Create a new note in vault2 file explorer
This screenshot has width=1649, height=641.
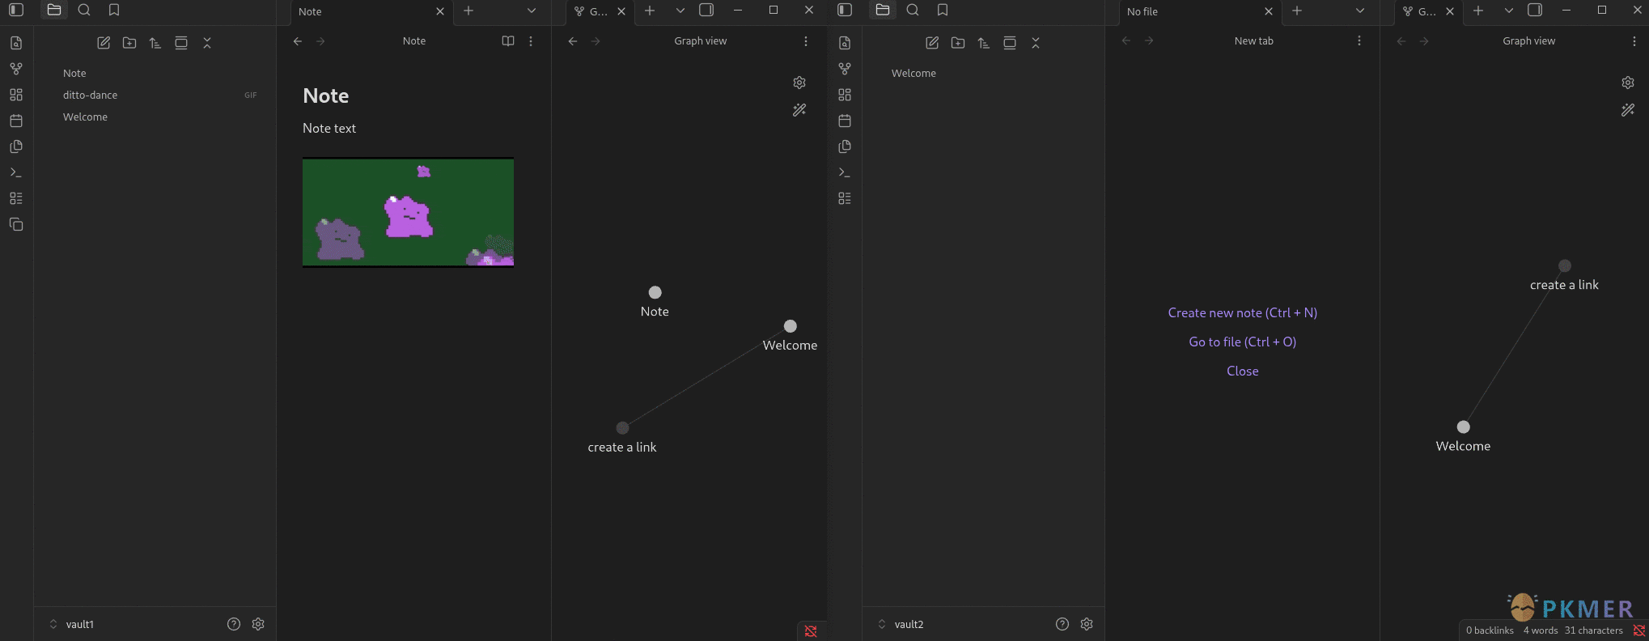coord(932,43)
